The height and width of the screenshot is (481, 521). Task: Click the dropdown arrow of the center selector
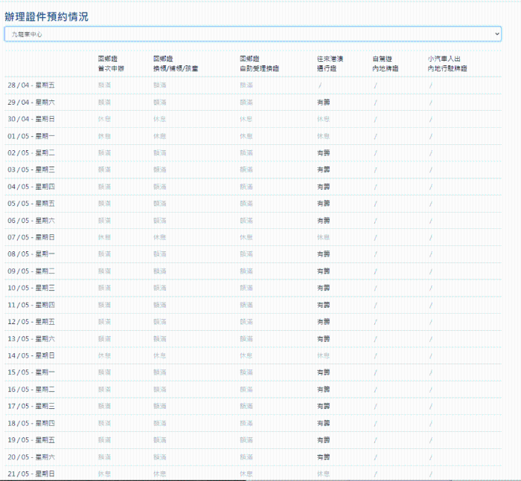496,34
